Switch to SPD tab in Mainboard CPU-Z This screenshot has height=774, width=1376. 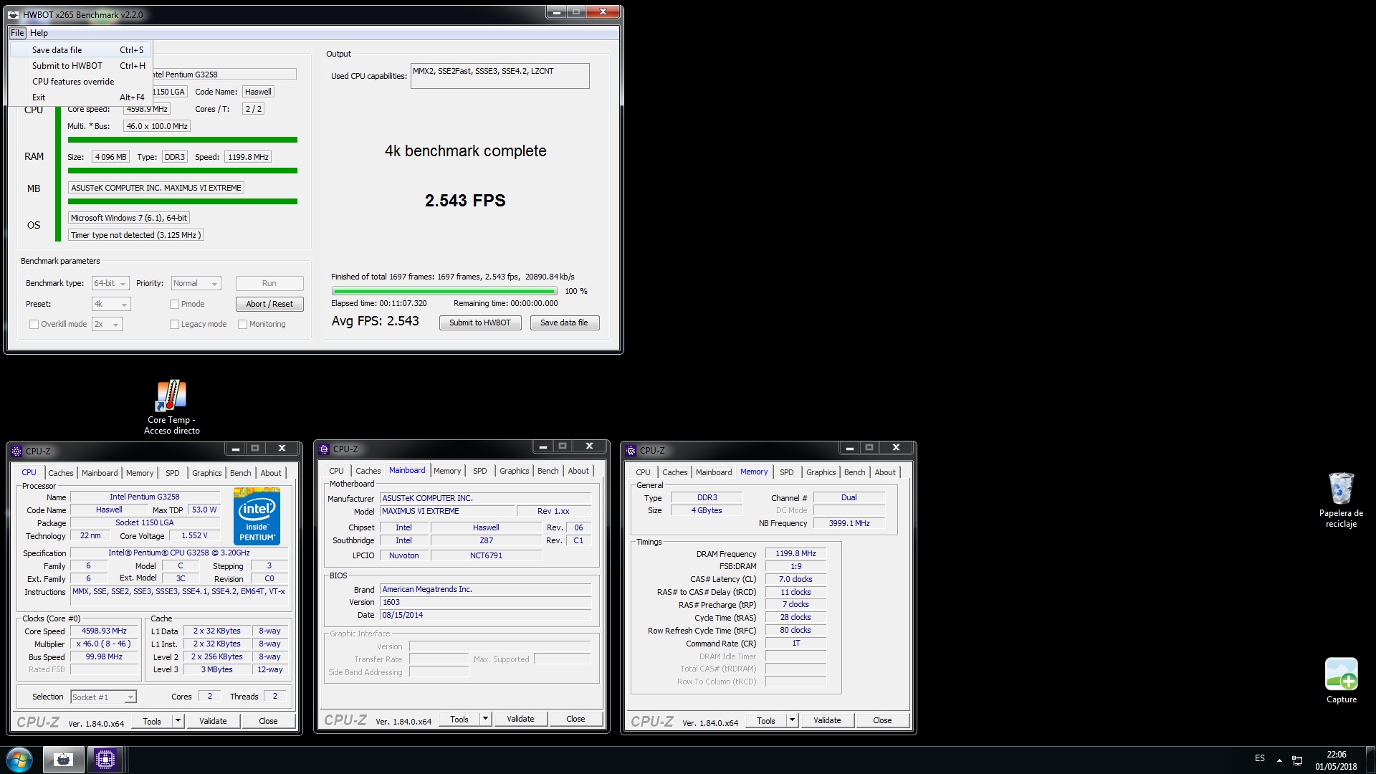pos(479,471)
